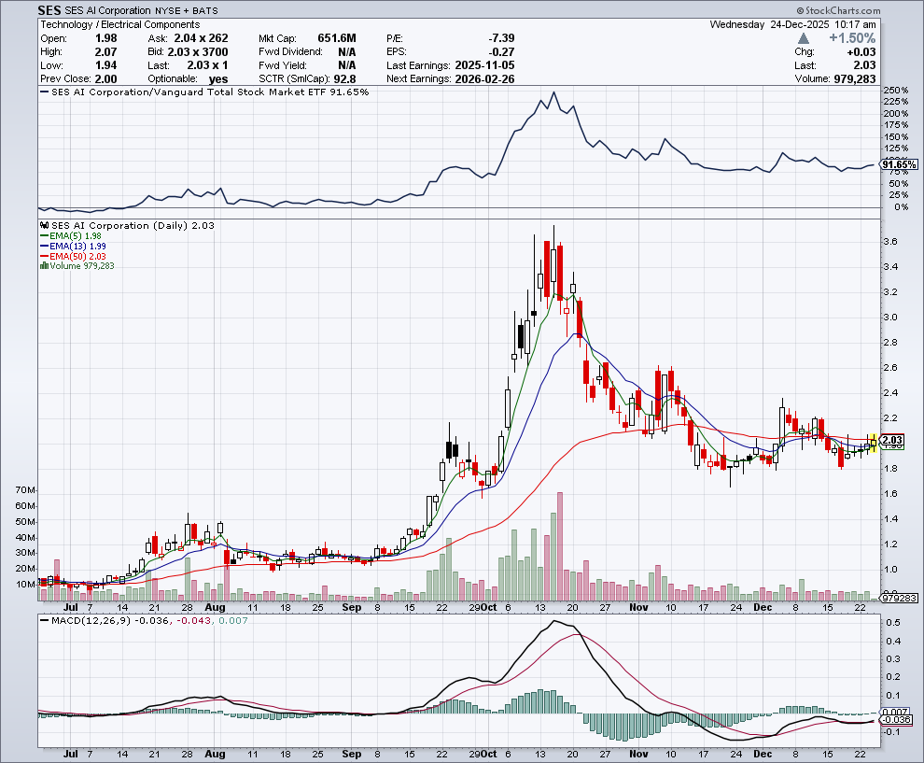The width and height of the screenshot is (924, 763).
Task: Click the Last Earnings date 2025-11-05
Action: click(x=484, y=65)
